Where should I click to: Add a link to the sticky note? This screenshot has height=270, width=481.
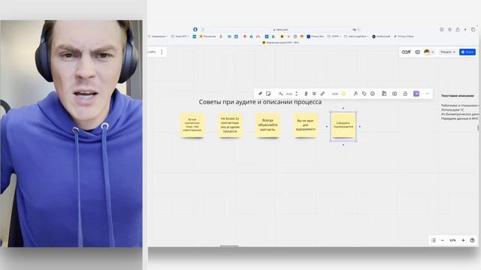322,94
